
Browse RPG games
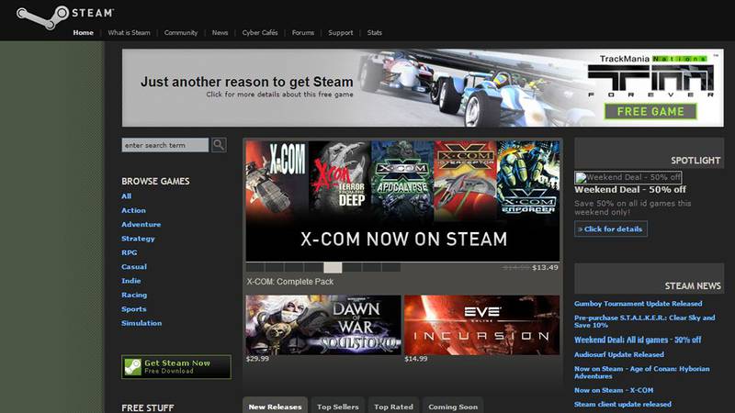[x=130, y=252]
